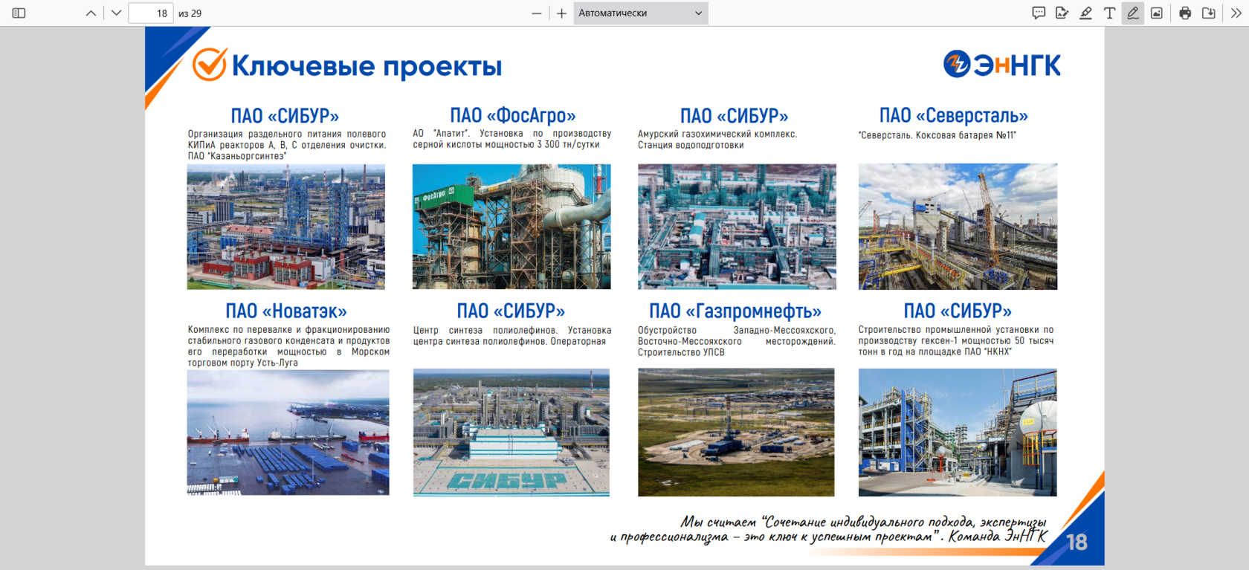Click the 'из 29' page count label
Viewport: 1249px width, 570px height.
tap(190, 13)
